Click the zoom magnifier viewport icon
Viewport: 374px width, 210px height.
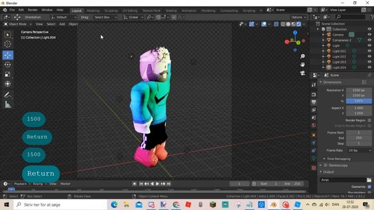click(x=303, y=56)
